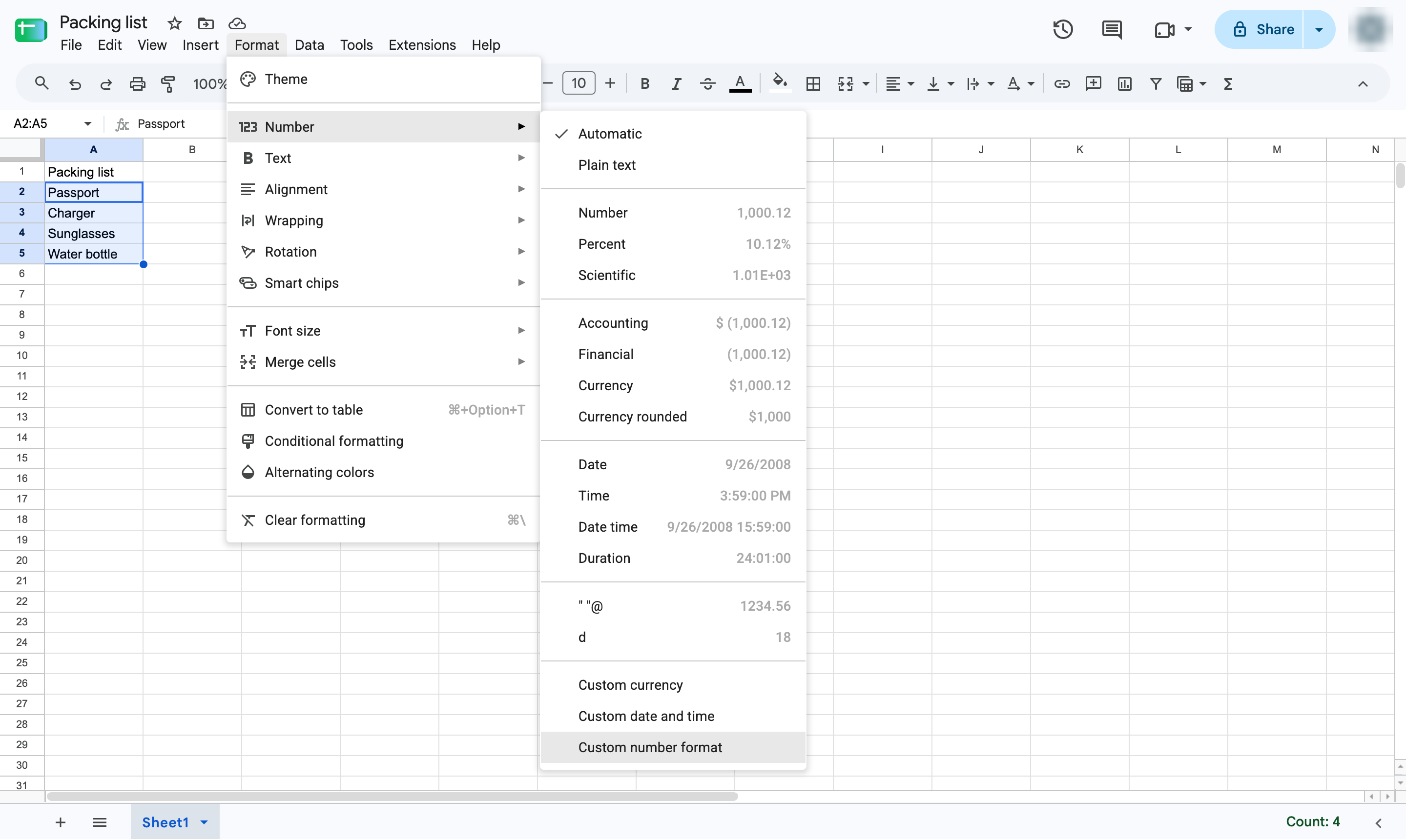Open the Data menu
The height and width of the screenshot is (839, 1406).
pyautogui.click(x=309, y=45)
